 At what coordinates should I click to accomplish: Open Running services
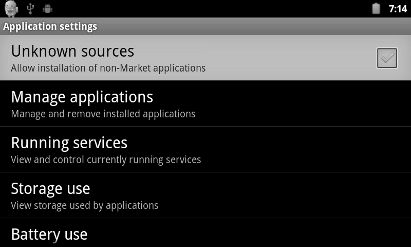tap(206, 149)
